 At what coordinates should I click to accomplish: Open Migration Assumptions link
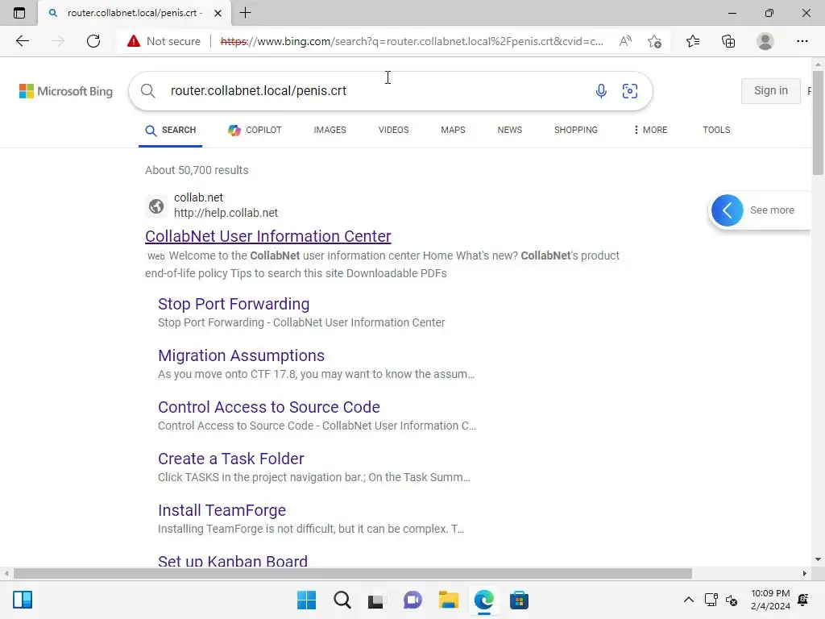241,355
